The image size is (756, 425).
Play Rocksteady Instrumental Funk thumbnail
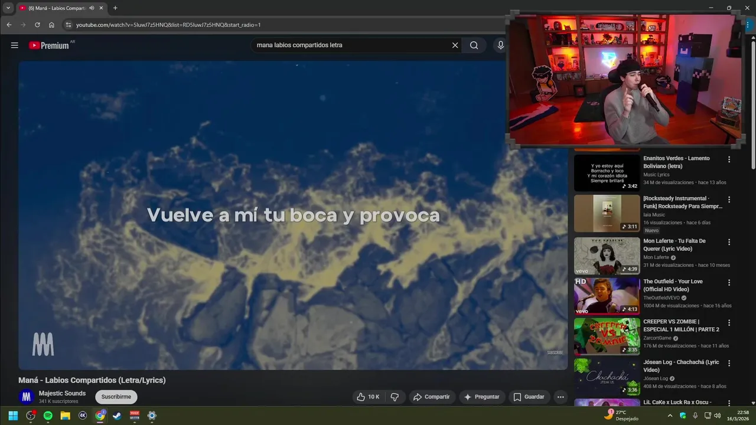click(607, 213)
